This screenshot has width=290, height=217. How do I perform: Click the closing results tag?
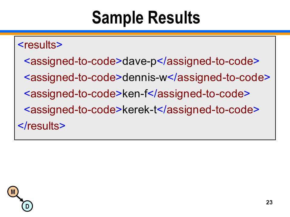coord(41,126)
